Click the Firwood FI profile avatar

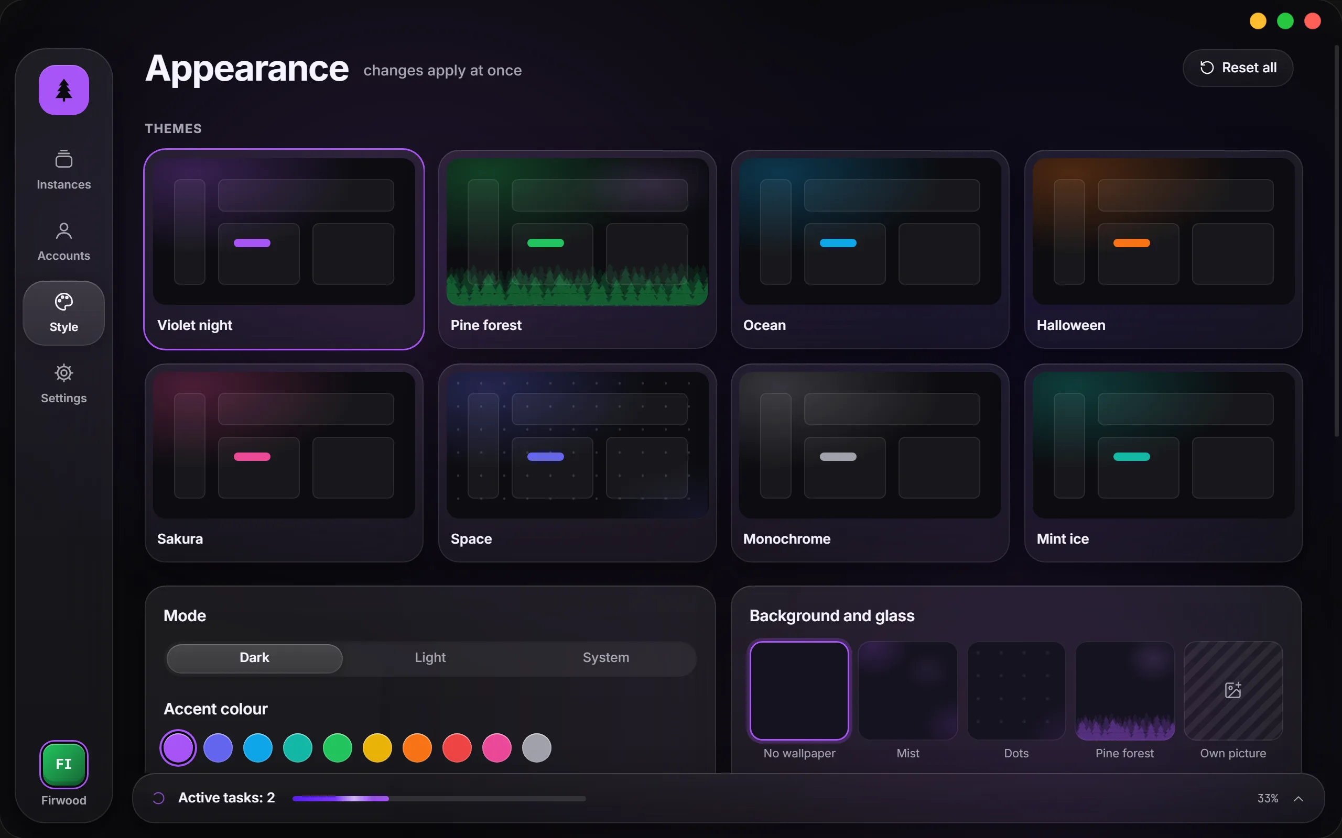(64, 764)
